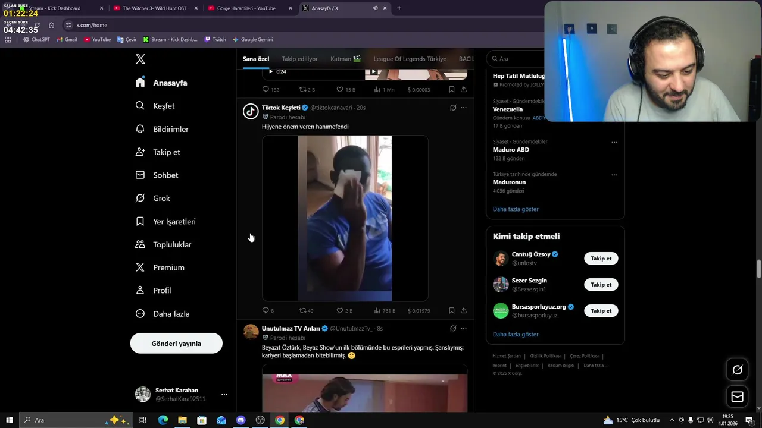Image resolution: width=762 pixels, height=428 pixels.
Task: Mute the Anasayfa / X tab audio
Action: pos(375,8)
